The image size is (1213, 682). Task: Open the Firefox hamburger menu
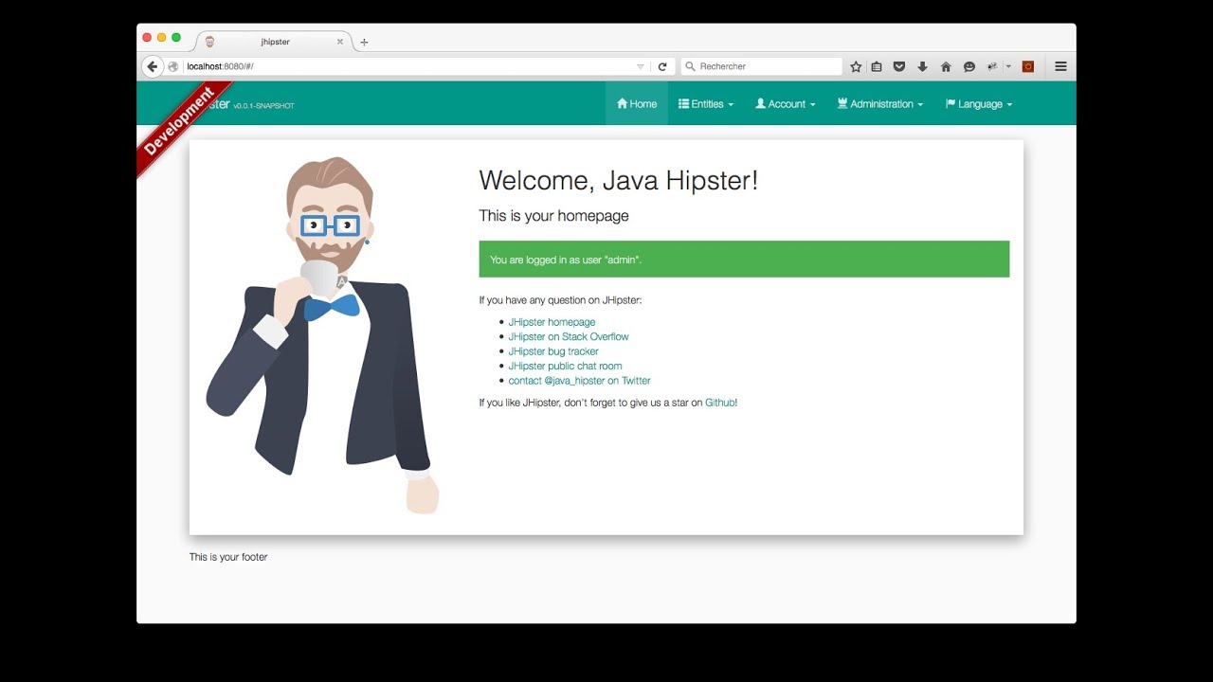(1060, 66)
